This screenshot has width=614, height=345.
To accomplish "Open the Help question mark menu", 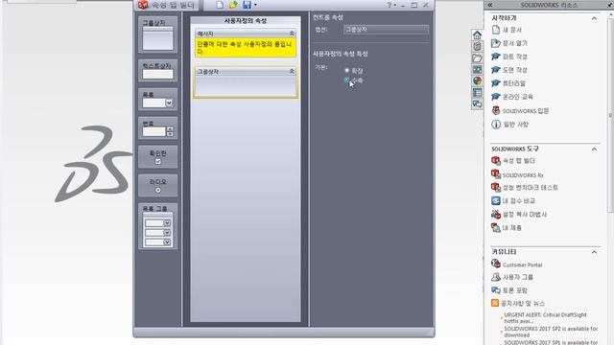I will 390,5.
